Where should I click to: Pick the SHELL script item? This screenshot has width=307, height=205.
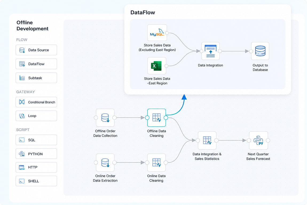[36, 181]
